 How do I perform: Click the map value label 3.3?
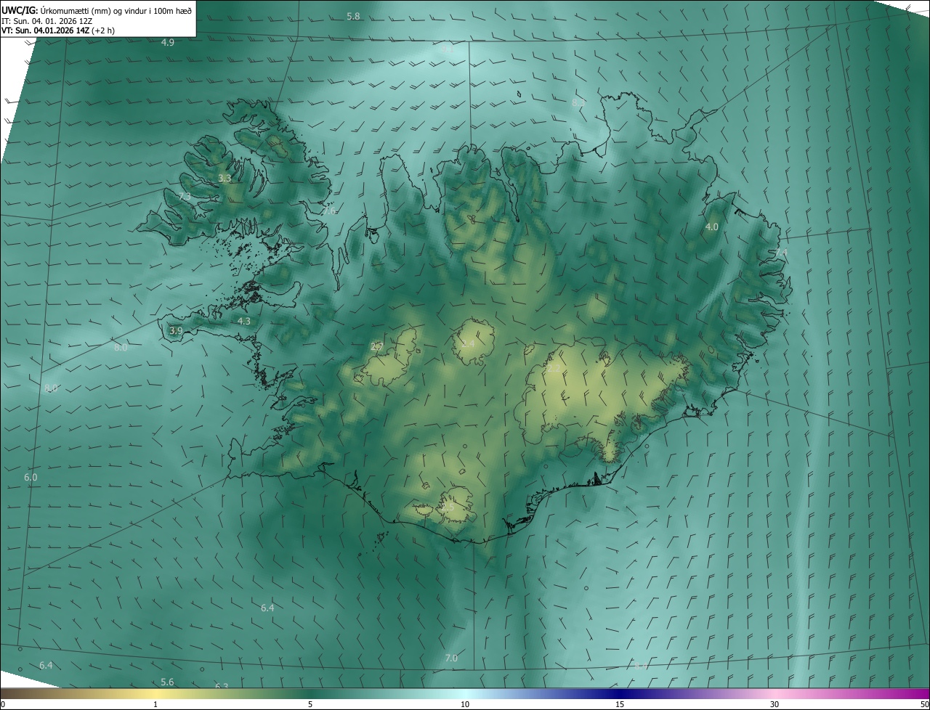pos(225,178)
